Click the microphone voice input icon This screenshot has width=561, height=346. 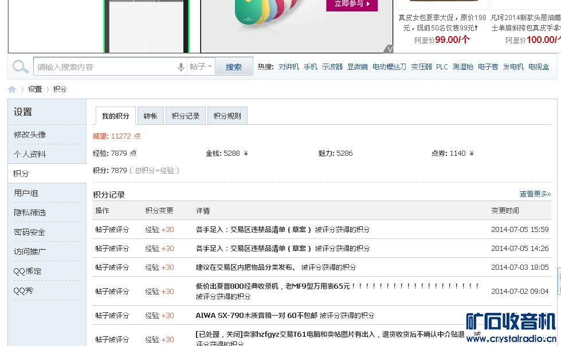pos(181,67)
